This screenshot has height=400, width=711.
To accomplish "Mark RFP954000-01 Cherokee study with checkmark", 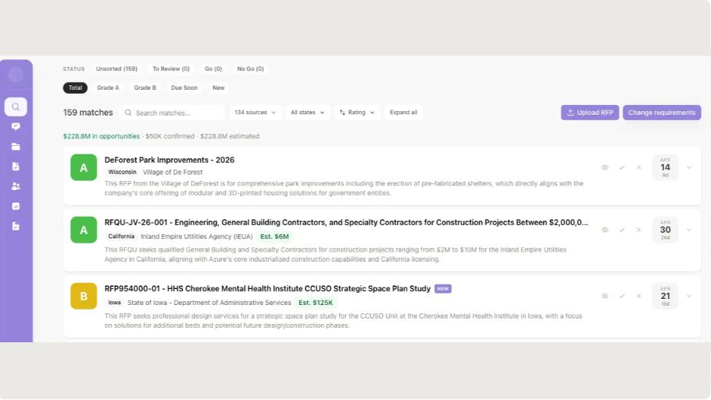I will click(x=621, y=296).
